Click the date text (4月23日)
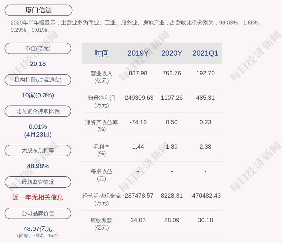Viewport: 282px width, 243px height. tap(38, 134)
